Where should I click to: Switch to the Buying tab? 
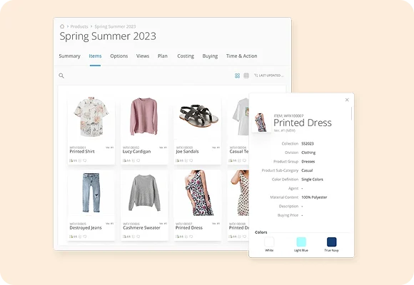(x=210, y=56)
